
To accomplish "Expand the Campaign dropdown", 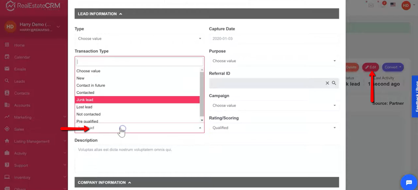I will pyautogui.click(x=274, y=105).
